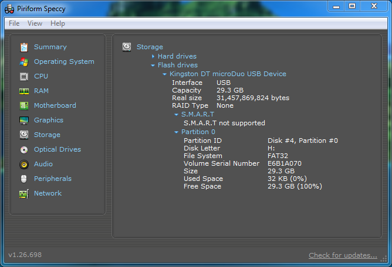
Task: Expand the Hard drives tree node
Action: point(153,56)
